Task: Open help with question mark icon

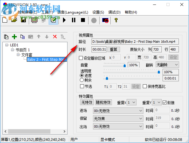Action: [116, 20]
